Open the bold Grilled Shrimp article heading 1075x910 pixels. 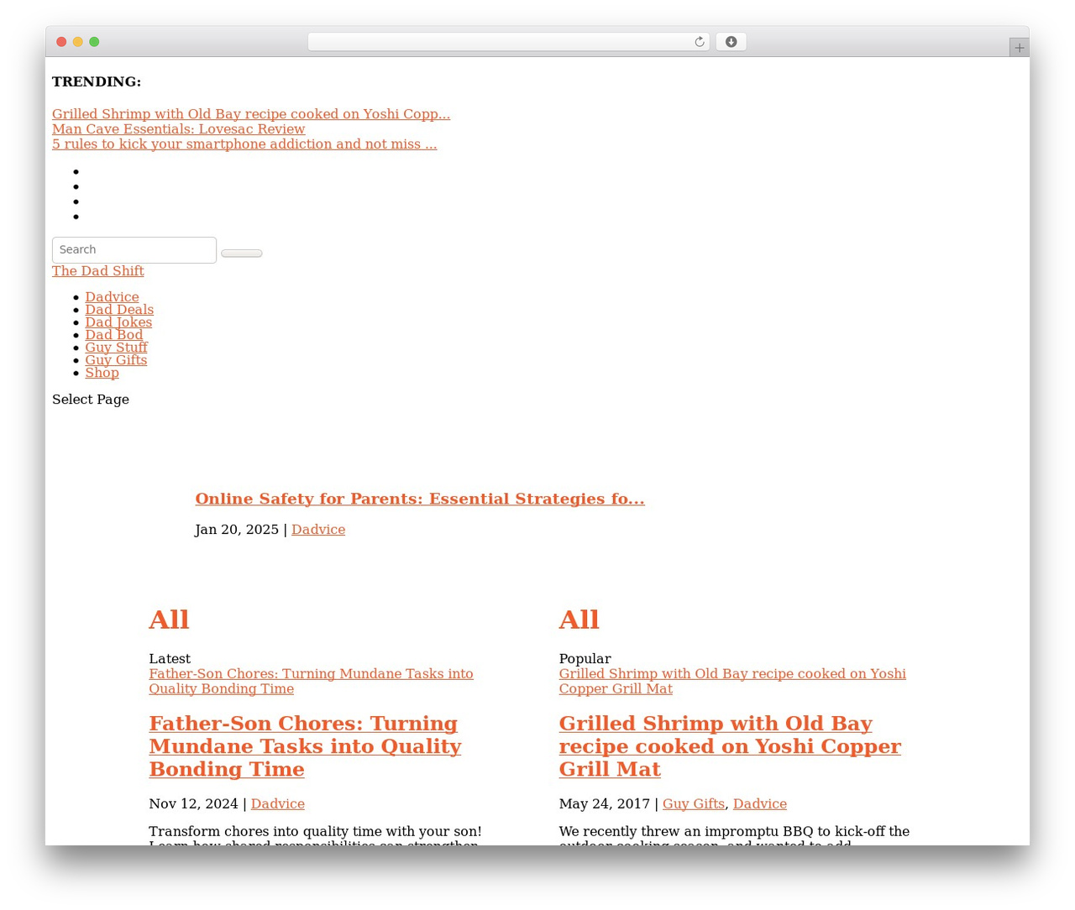point(730,746)
